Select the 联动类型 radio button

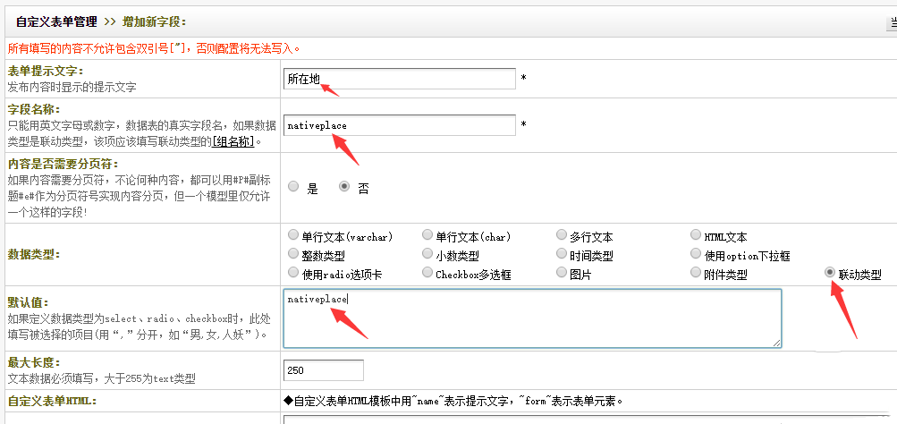click(x=831, y=273)
